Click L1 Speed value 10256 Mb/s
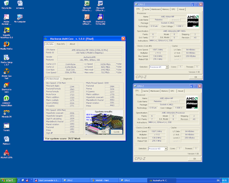This screenshot has height=183, width=229. pos(105,64)
